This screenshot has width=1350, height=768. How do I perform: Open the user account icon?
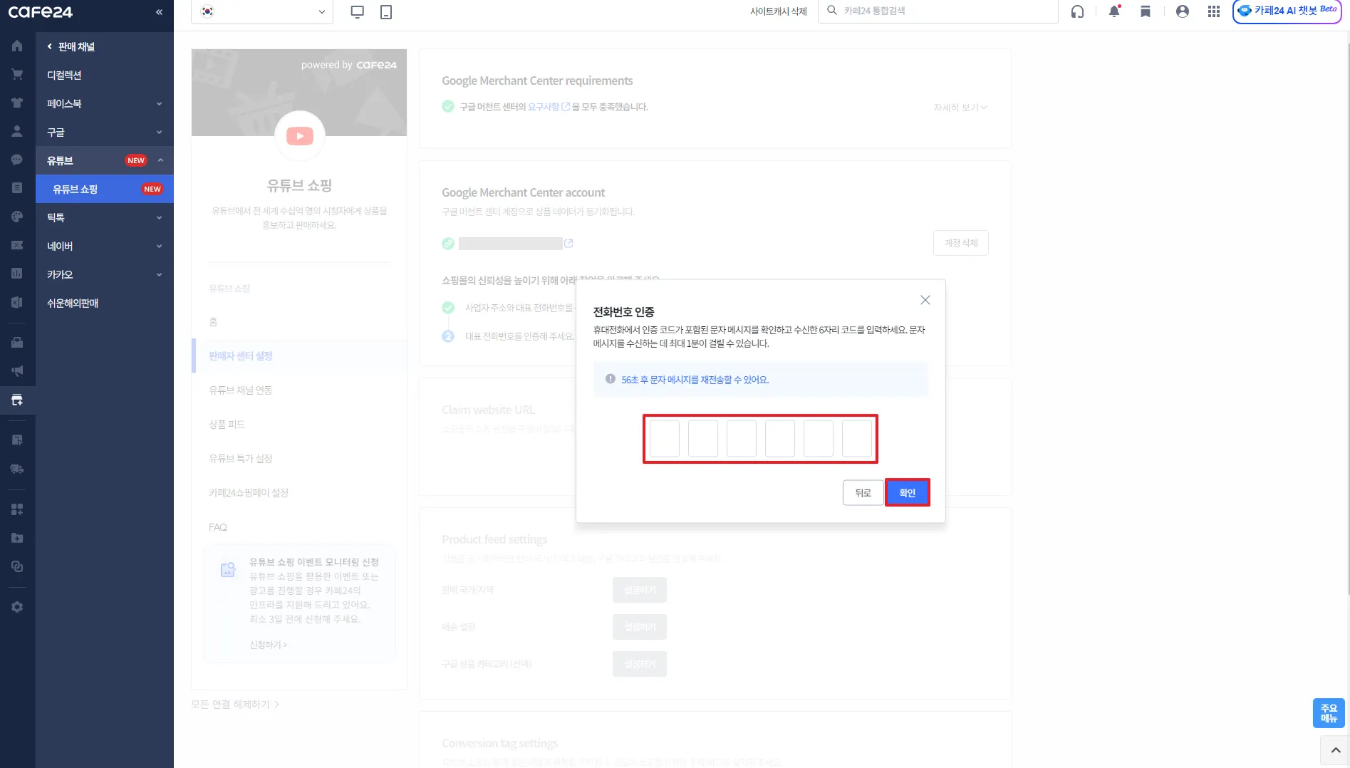(1183, 11)
